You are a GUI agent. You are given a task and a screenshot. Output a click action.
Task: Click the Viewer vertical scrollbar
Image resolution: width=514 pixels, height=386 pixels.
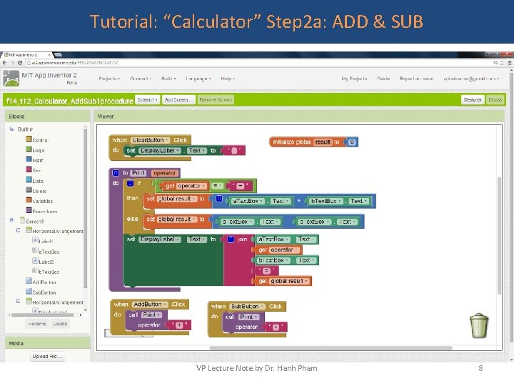[499, 235]
